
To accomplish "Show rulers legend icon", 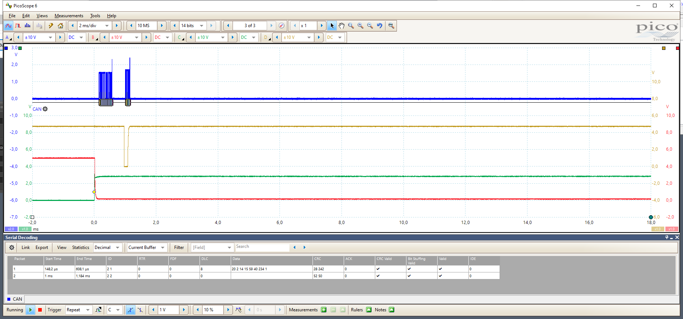I will [369, 310].
